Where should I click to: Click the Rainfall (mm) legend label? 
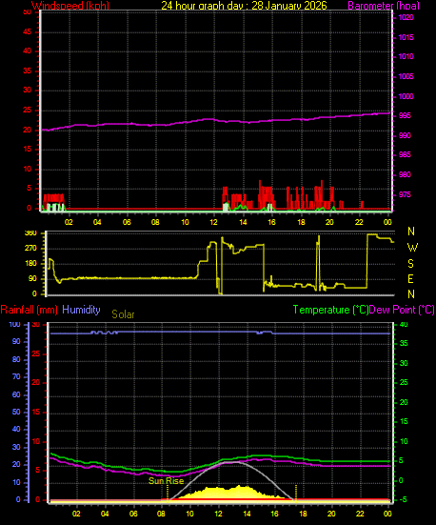[x=30, y=310]
